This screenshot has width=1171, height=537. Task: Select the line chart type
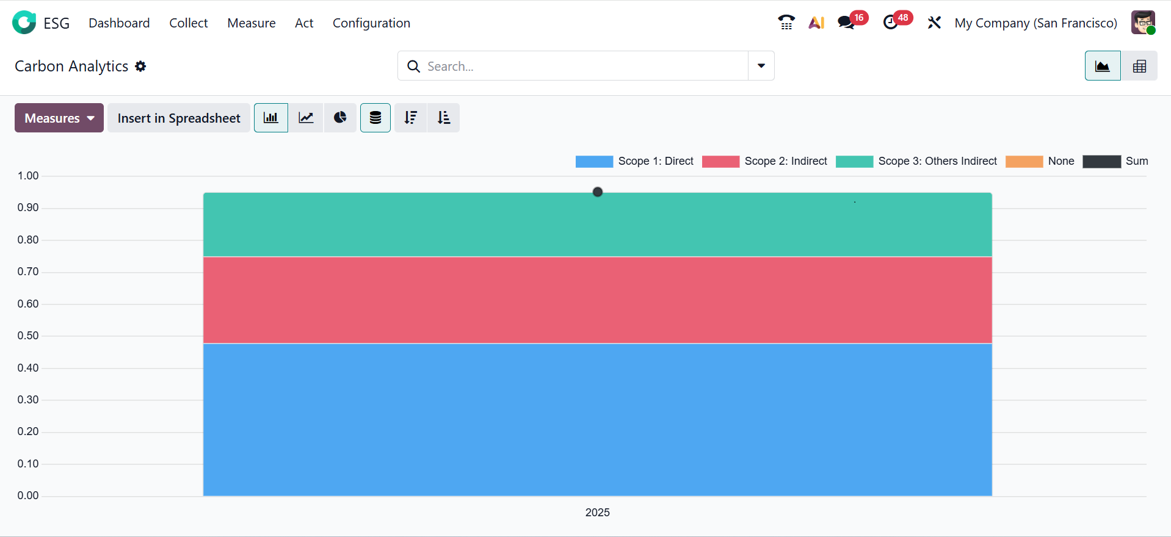click(x=306, y=118)
